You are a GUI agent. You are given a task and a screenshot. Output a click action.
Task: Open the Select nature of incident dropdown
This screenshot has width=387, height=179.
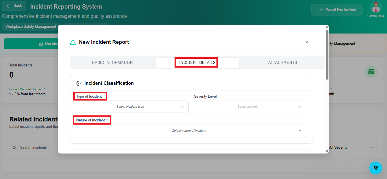point(191,131)
